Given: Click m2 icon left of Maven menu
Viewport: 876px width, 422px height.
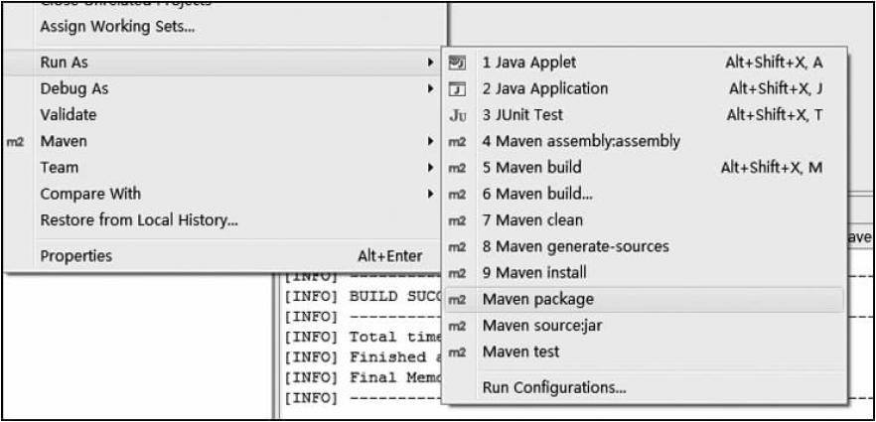Looking at the screenshot, I should tap(17, 142).
